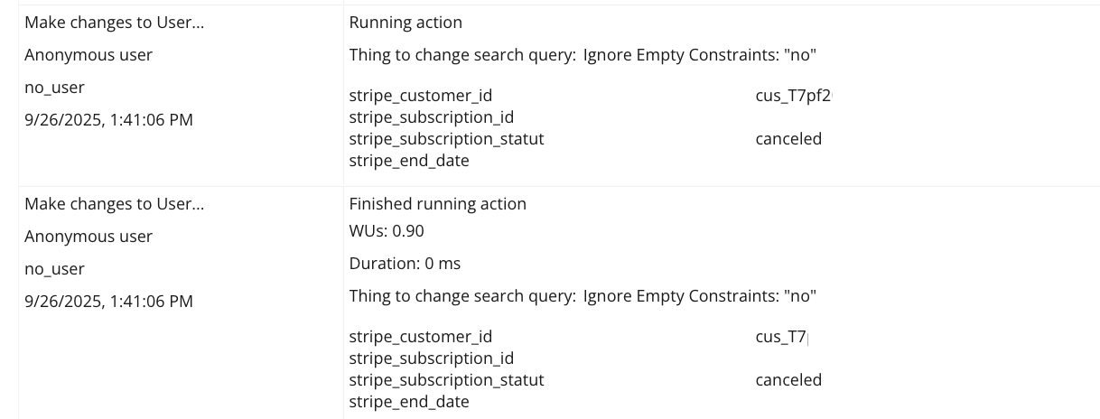Click "canceled" status in the Running action entry

[788, 139]
